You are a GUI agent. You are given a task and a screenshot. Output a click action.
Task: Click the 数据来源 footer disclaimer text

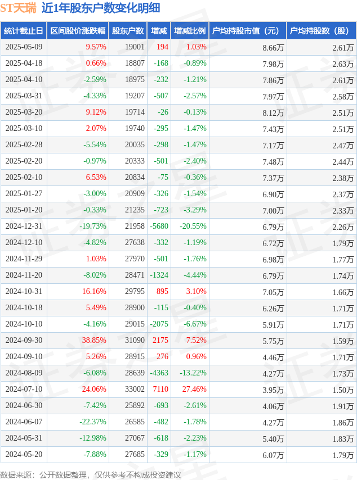(91, 475)
